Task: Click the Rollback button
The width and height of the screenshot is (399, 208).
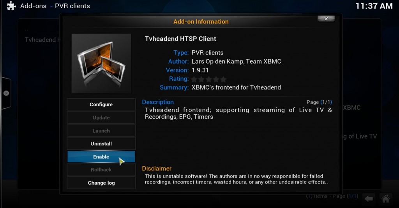Action: coord(101,170)
